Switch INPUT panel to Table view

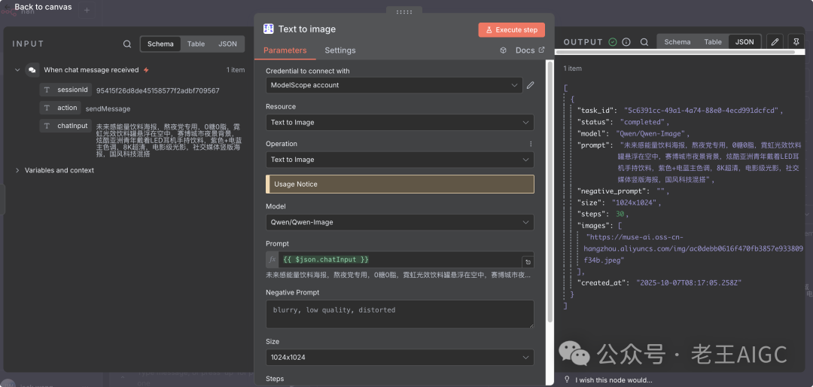196,44
